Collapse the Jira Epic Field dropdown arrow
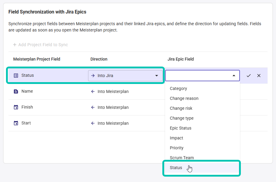Image resolution: width=276 pixels, height=182 pixels. pyautogui.click(x=234, y=76)
